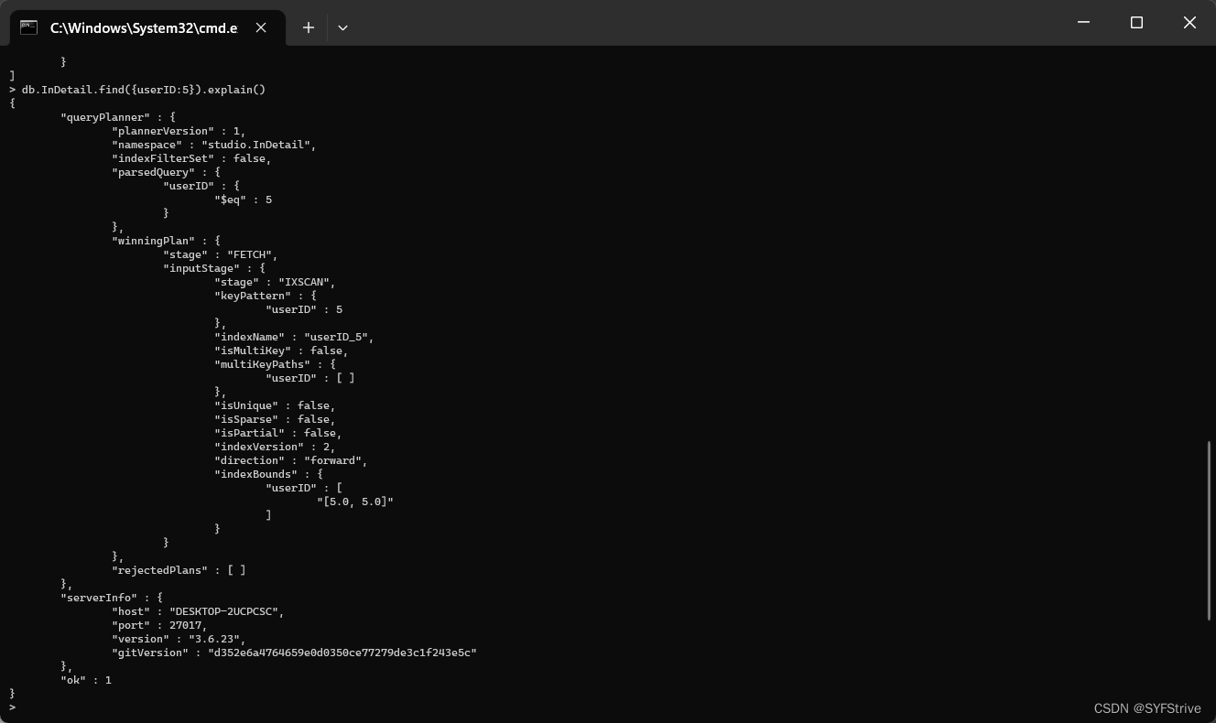1216x723 pixels.
Task: Open the new tab profile dropdown
Action: (342, 27)
